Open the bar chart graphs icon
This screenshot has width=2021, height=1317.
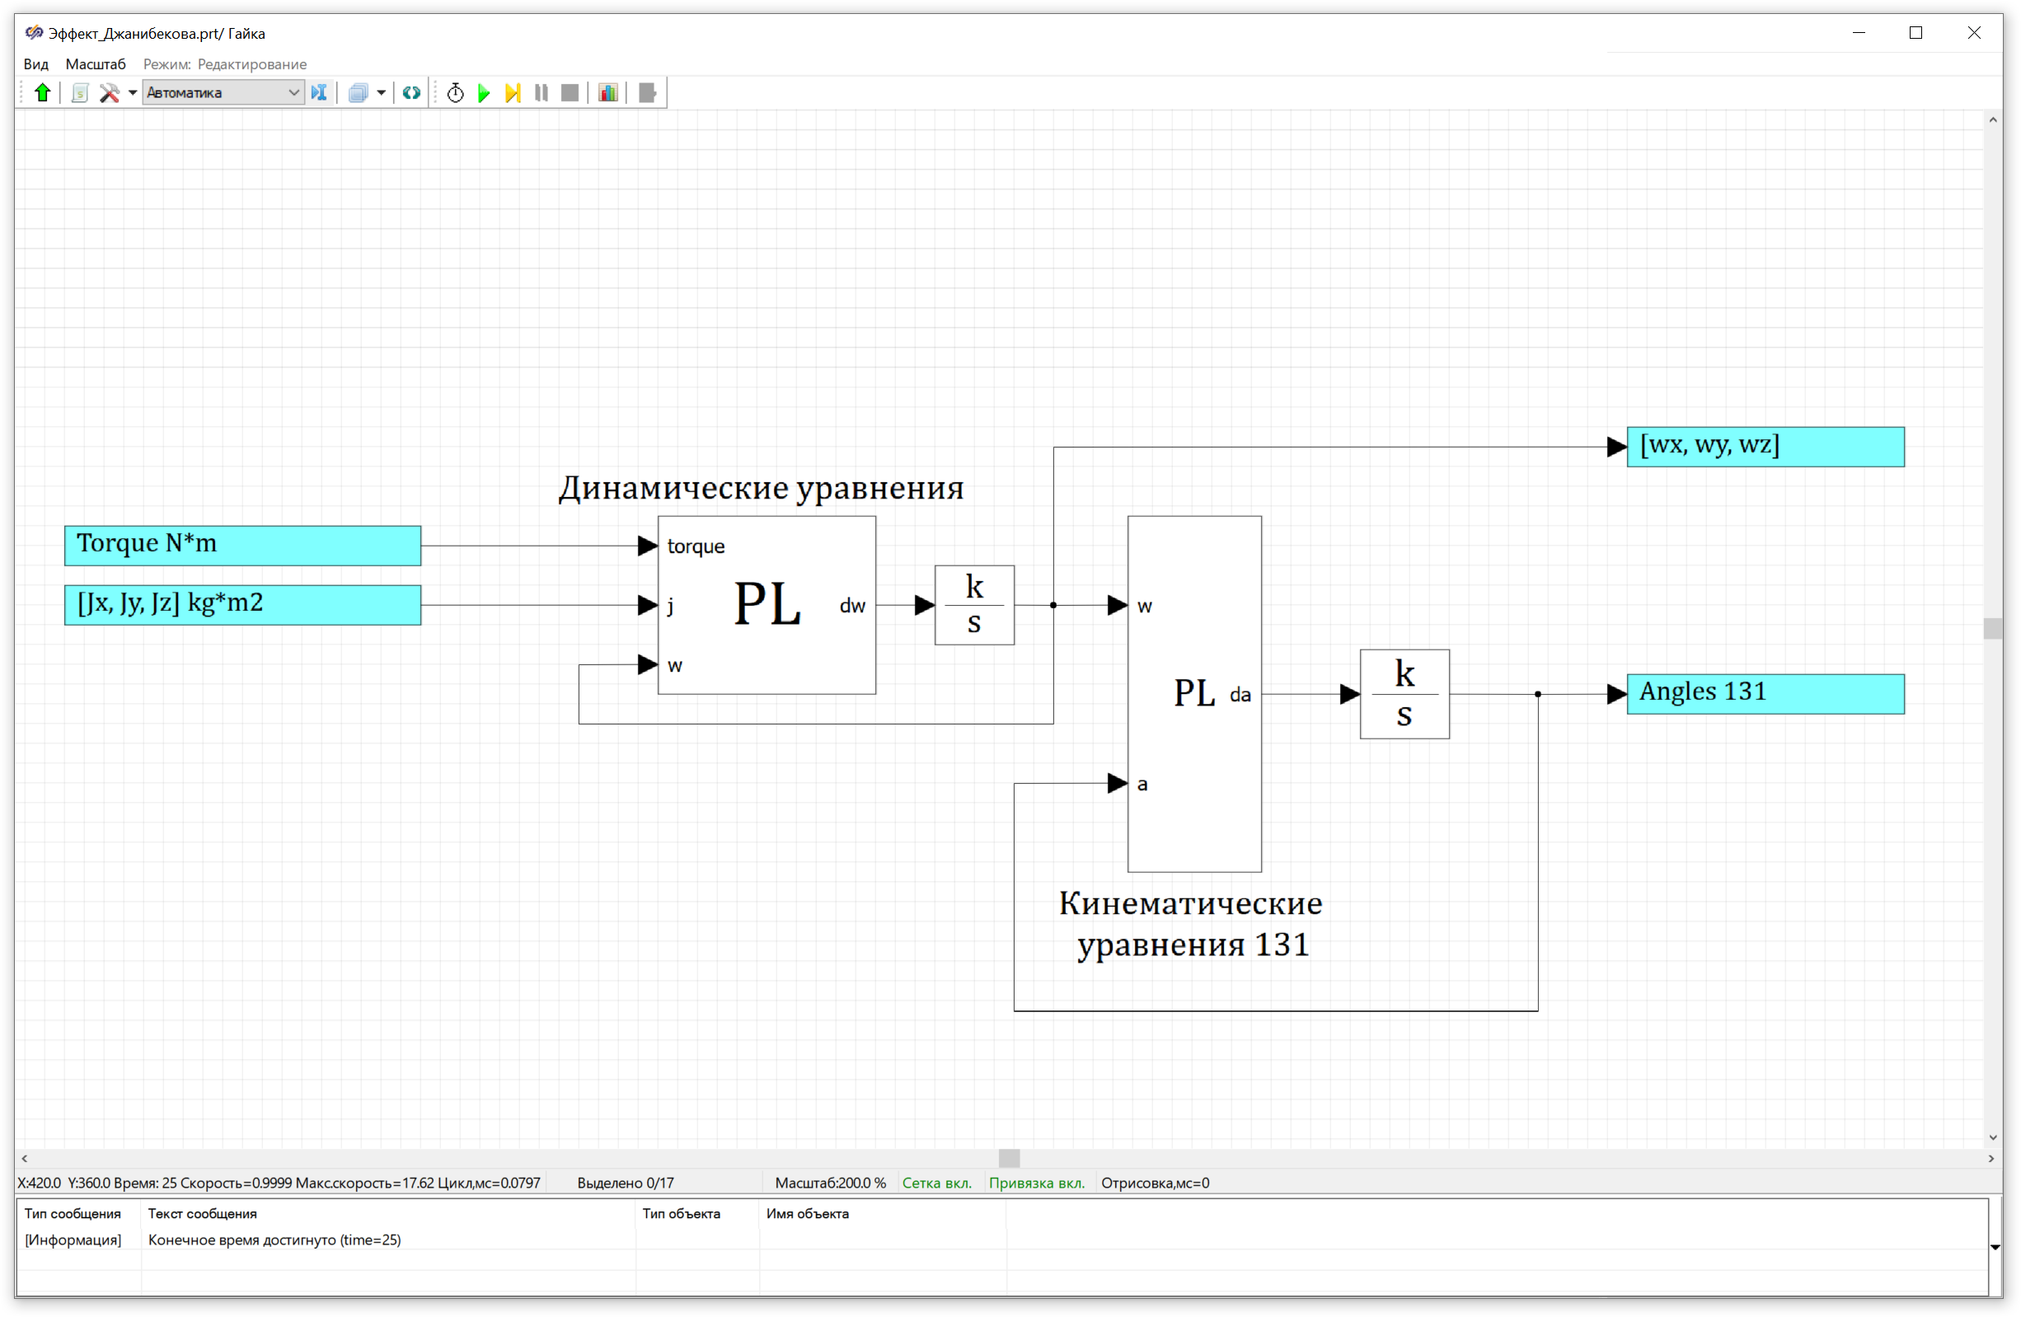pos(608,92)
